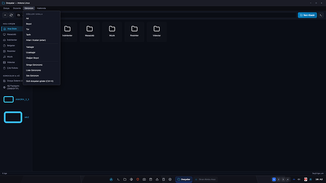The height and width of the screenshot is (183, 326).
Task: Launch the web browser globe icon in the taskbar
Action: coord(131,180)
